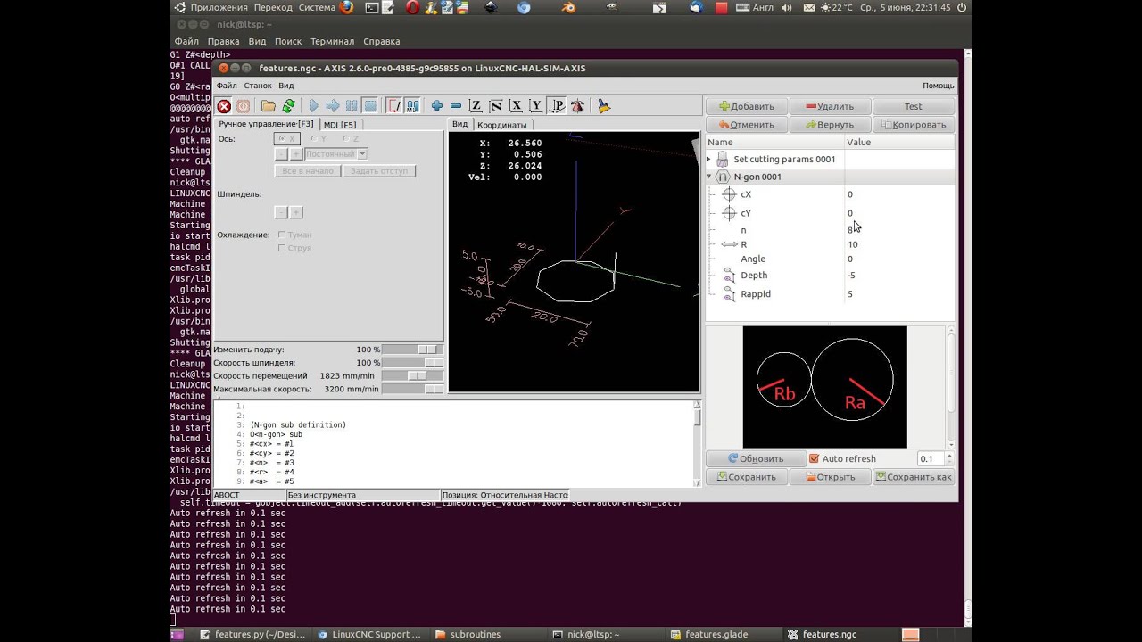The width and height of the screenshot is (1142, 642).
Task: Adjust the Изменить подачу feed override slider
Action: pyautogui.click(x=412, y=350)
